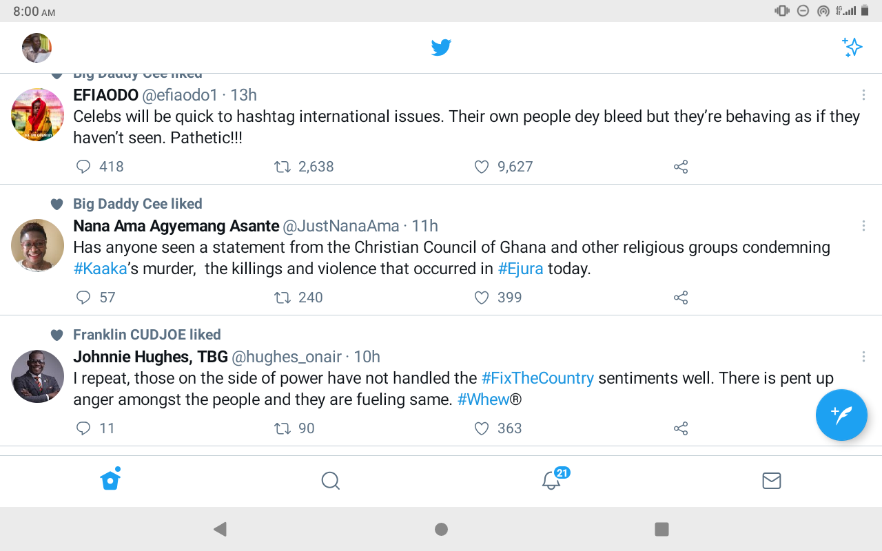Open more options on Johnnie Hughes's tweet
The height and width of the screenshot is (551, 882).
coord(863,357)
